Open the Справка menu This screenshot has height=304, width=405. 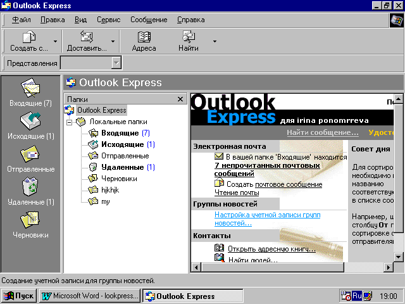click(191, 20)
